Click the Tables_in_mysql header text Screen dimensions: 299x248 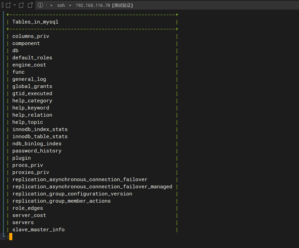click(35, 22)
